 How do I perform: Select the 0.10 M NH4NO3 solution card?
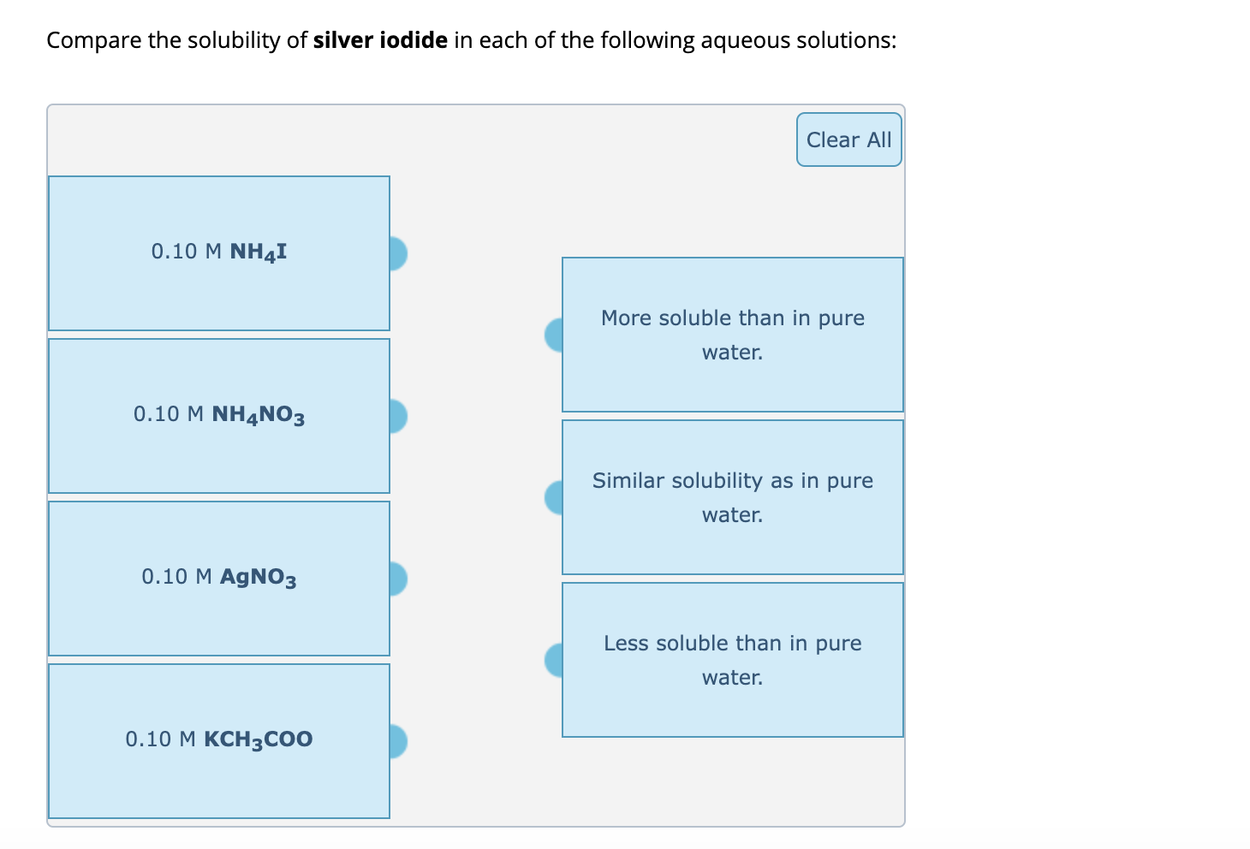coord(219,416)
